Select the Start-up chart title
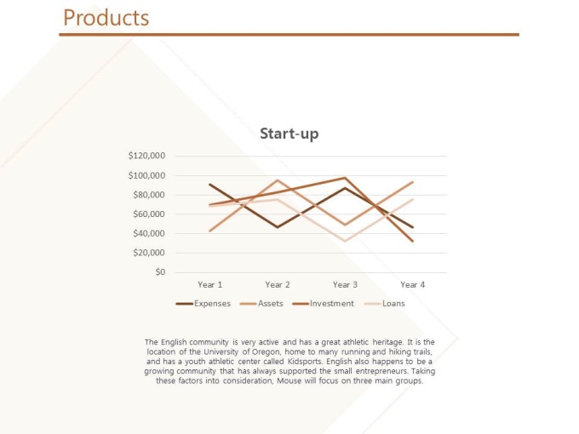579x434 pixels. pyautogui.click(x=289, y=134)
